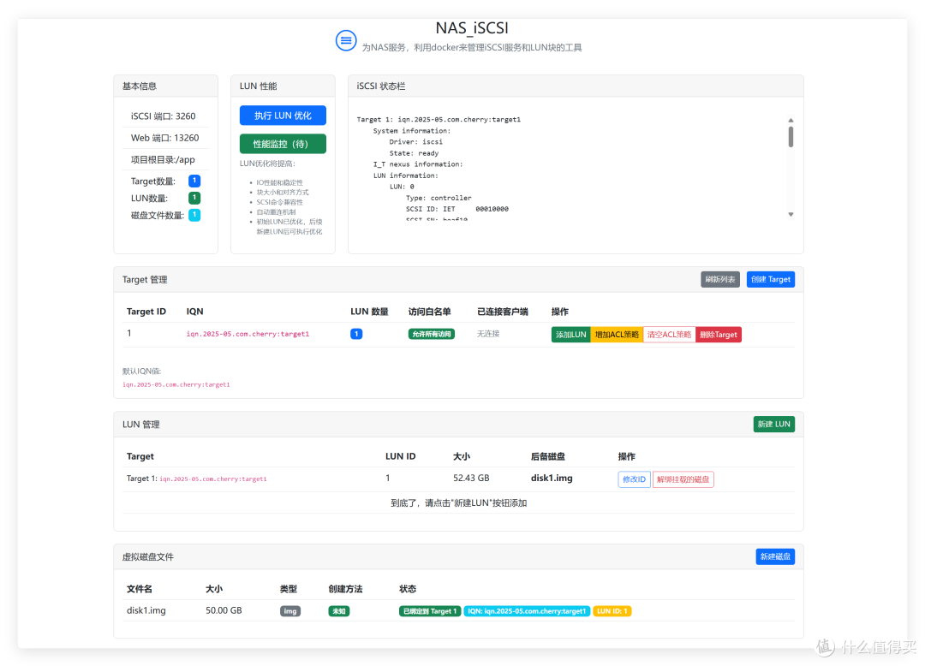Image resolution: width=925 pixels, height=666 pixels.
Task: Click the IQN value in Target 管理 table row
Action: point(248,334)
